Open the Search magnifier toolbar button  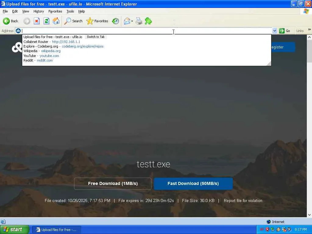click(73, 21)
